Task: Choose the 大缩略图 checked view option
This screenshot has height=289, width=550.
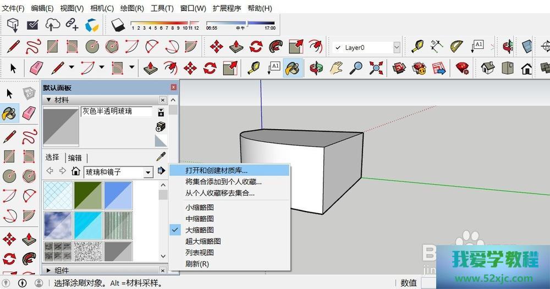Action: [x=199, y=230]
